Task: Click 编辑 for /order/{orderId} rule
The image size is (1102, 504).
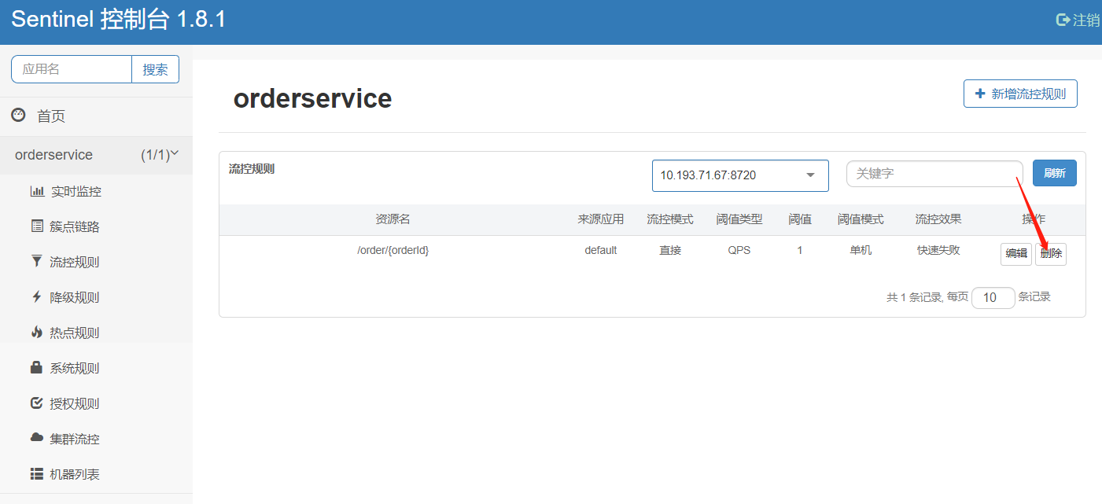Action: coord(1016,254)
